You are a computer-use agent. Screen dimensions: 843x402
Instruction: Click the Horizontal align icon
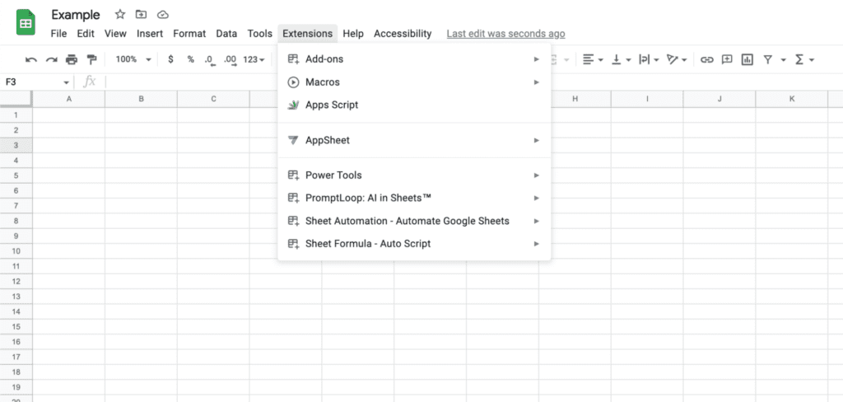[589, 60]
